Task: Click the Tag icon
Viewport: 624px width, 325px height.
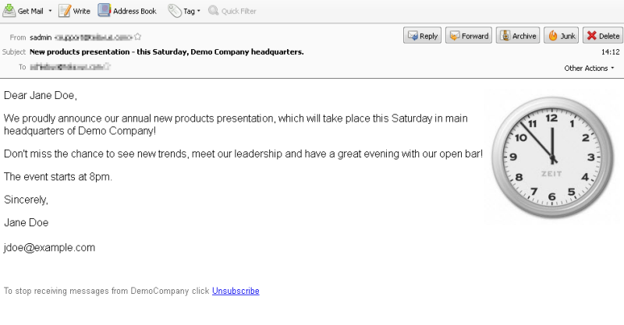Action: click(x=174, y=11)
